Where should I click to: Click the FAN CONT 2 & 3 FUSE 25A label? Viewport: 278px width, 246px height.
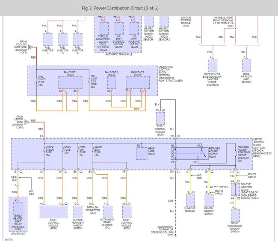(94, 81)
